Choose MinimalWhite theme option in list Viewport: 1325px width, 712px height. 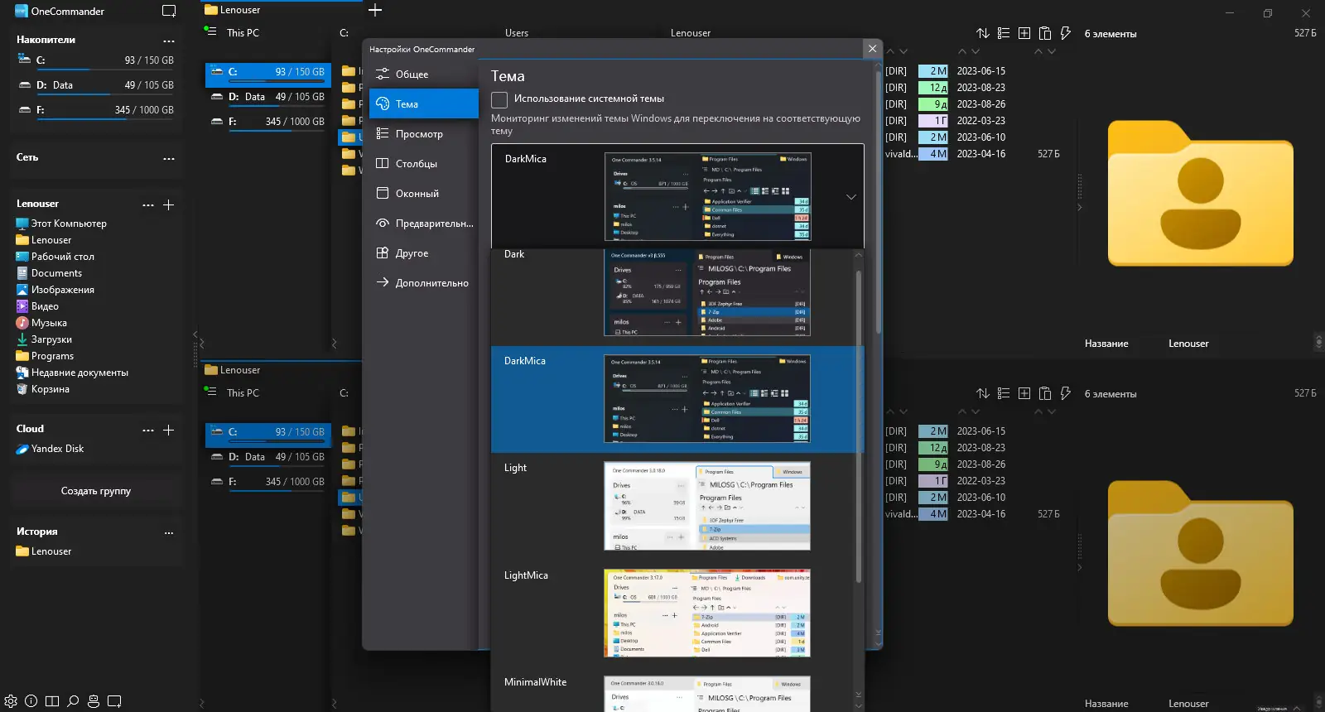tap(672, 689)
